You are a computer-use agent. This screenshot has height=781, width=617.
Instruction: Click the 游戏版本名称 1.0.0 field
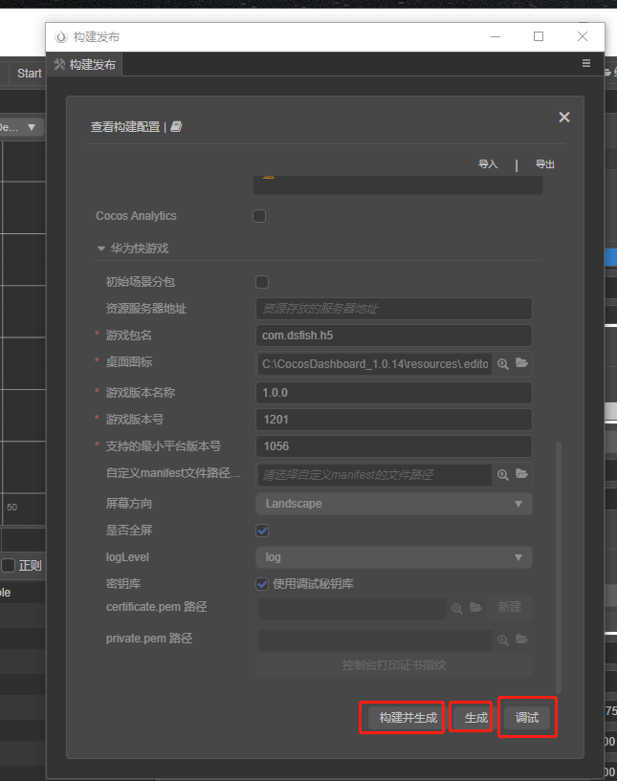(x=394, y=393)
